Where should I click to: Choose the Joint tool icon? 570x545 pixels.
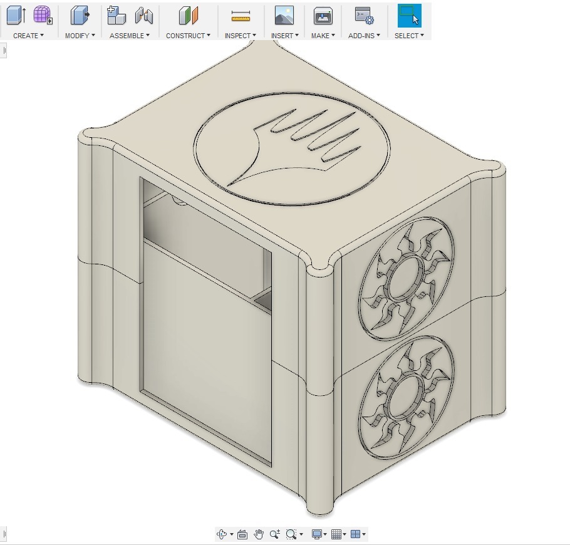point(144,15)
